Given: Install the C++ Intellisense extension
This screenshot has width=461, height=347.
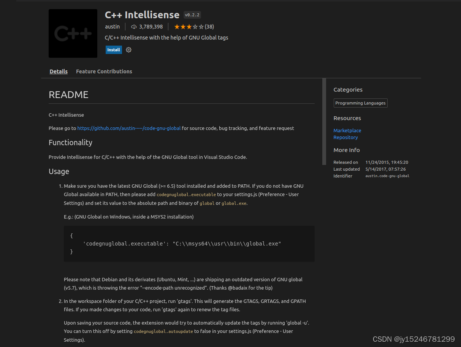Looking at the screenshot, I should click(x=114, y=50).
